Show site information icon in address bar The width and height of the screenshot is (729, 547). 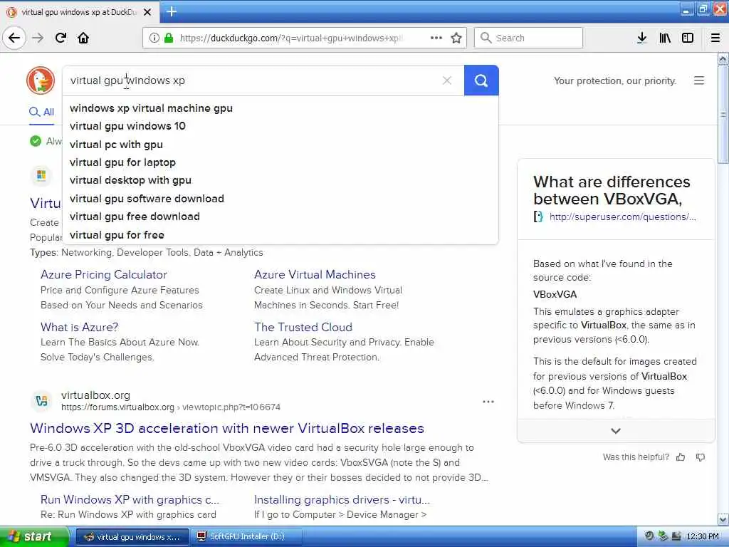click(x=154, y=38)
